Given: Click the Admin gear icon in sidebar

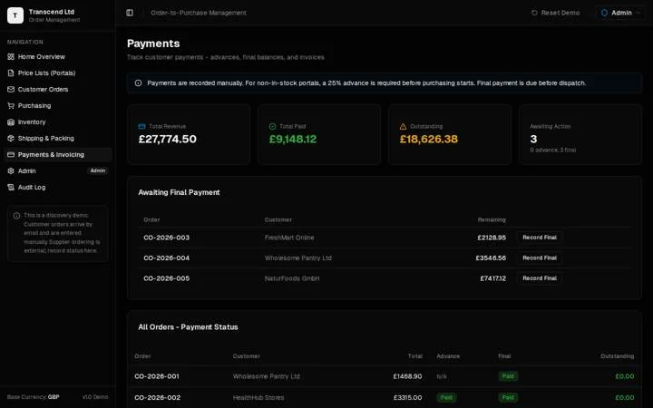Looking at the screenshot, I should point(11,170).
